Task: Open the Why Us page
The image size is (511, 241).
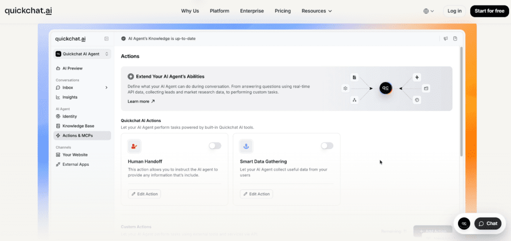Action: (190, 11)
